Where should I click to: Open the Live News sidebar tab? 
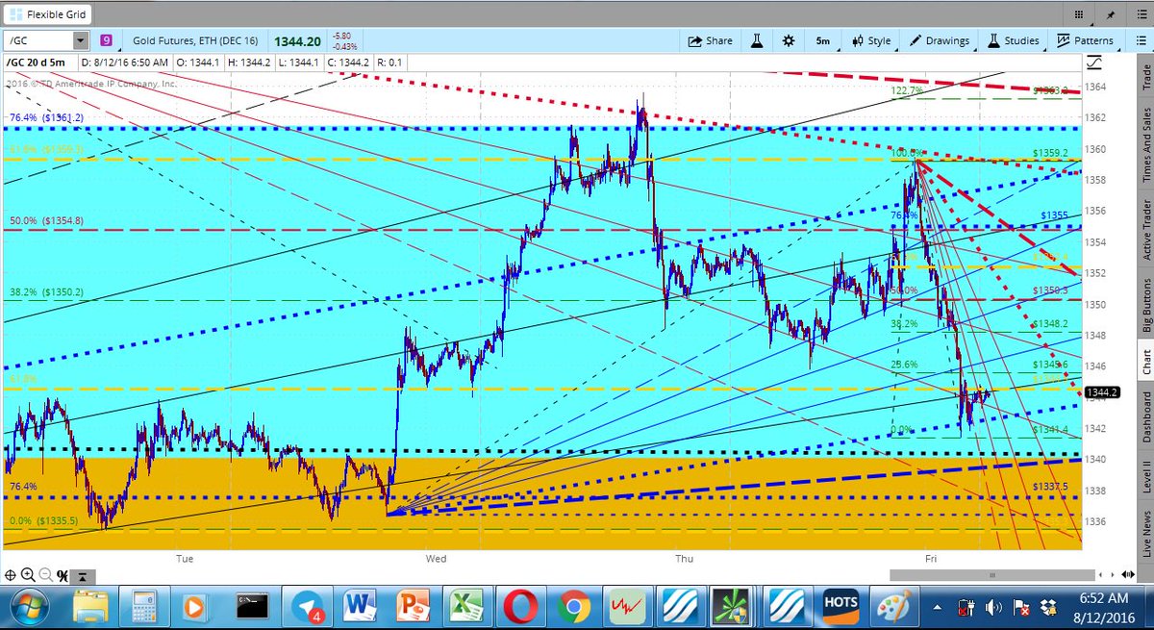pos(1145,533)
